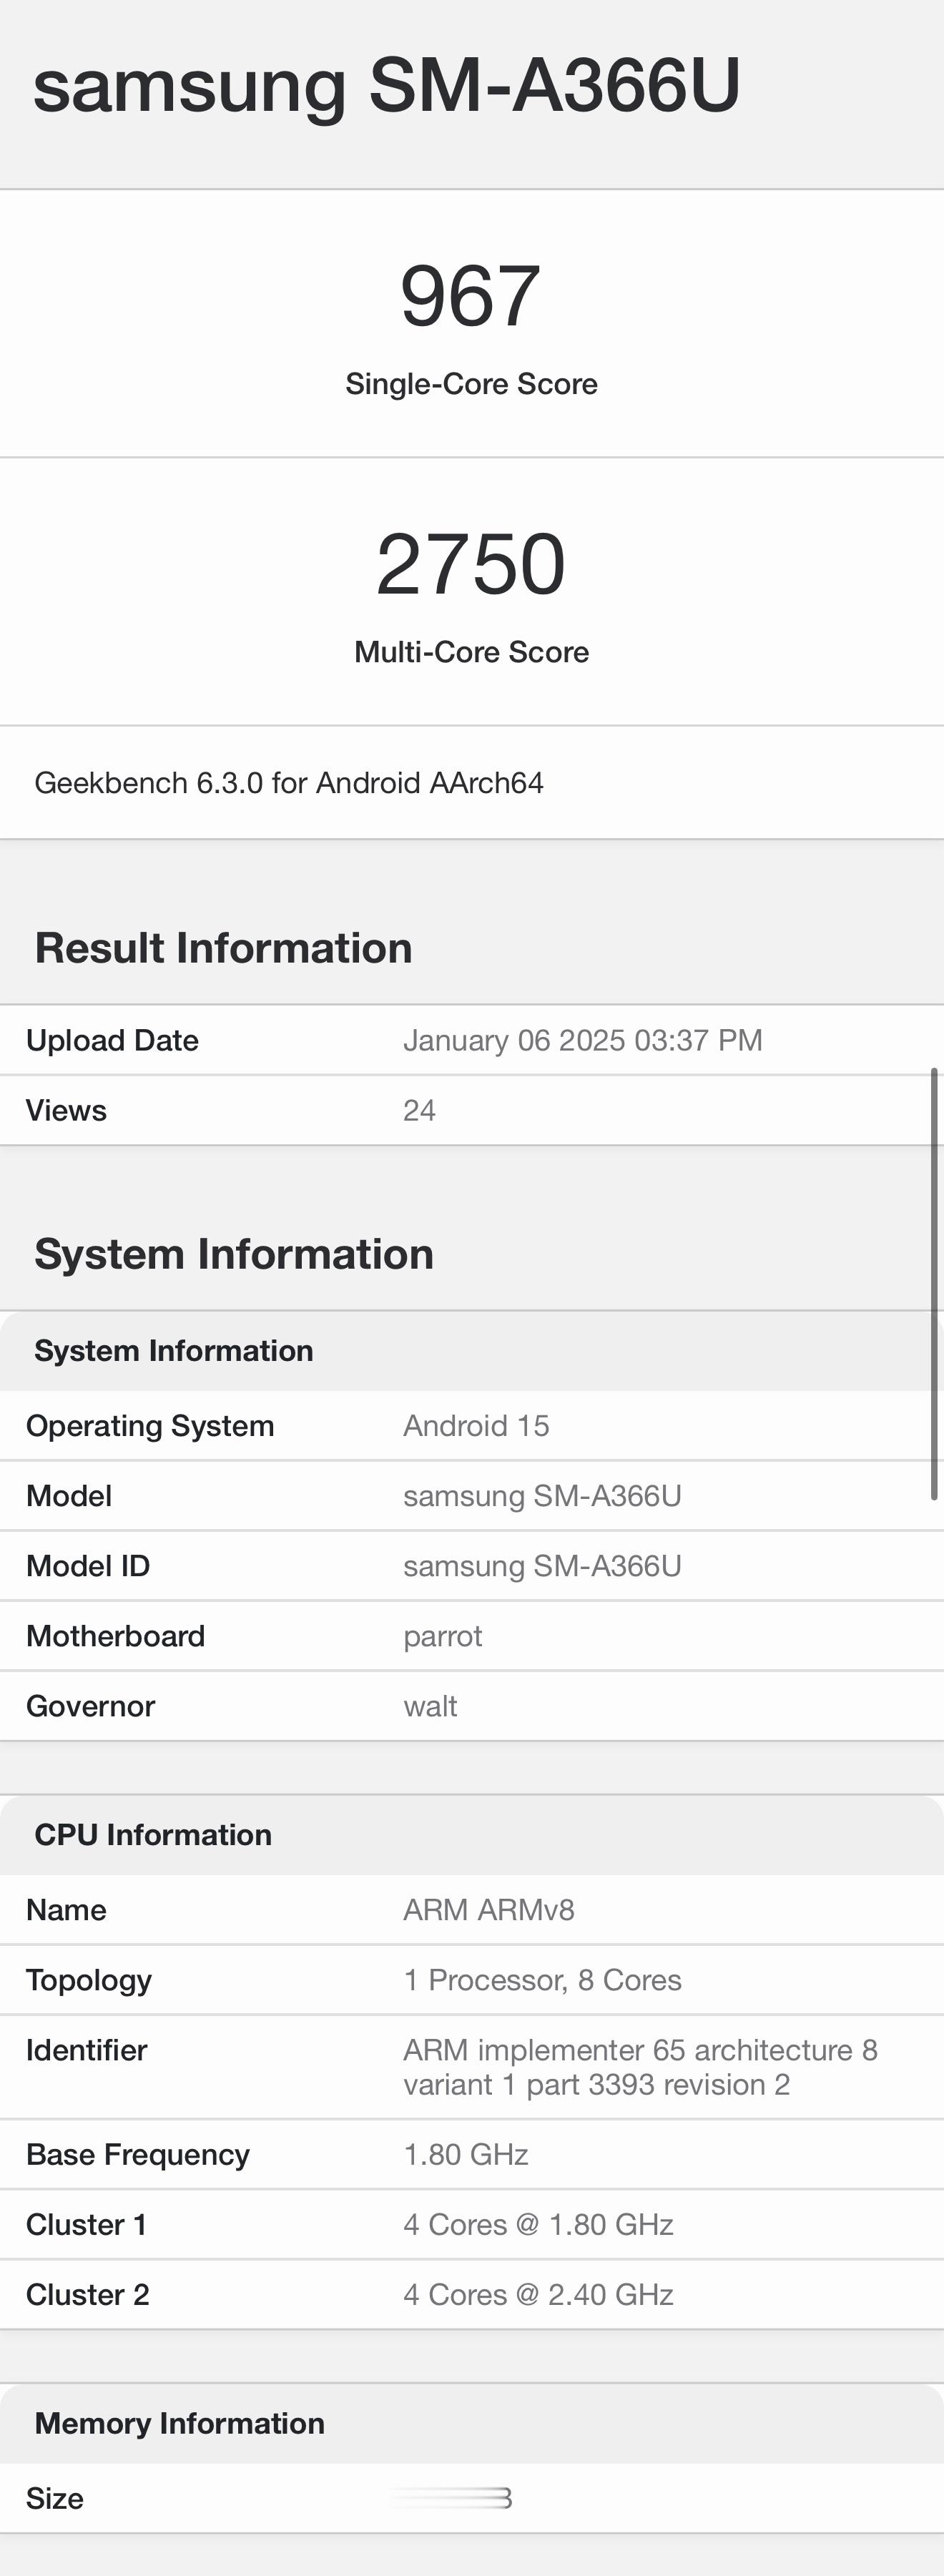Click the Model row value samsung SM-A366U
Viewport: 944px width, 2576px height.
click(x=542, y=1496)
